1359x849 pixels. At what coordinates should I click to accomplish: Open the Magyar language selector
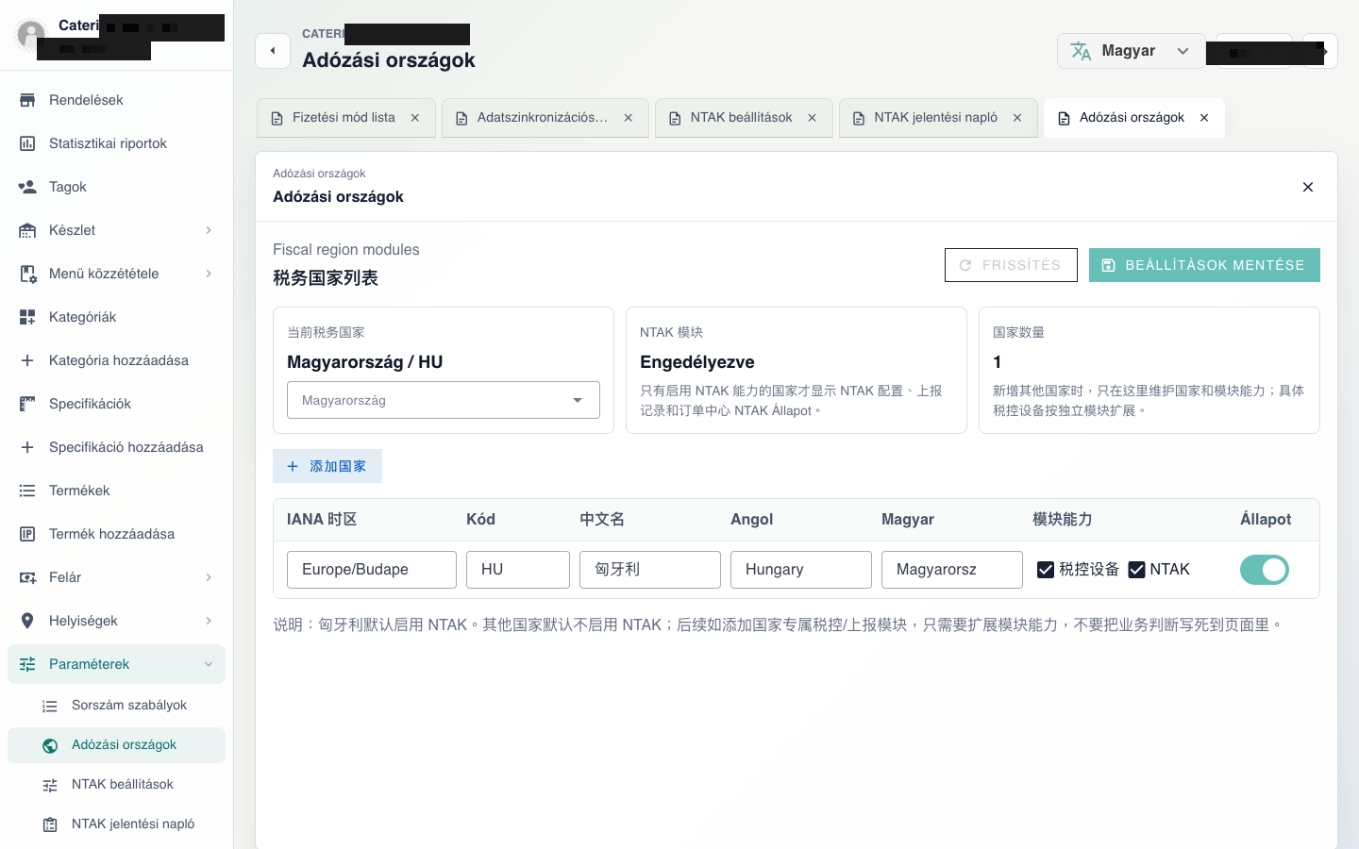(x=1131, y=51)
